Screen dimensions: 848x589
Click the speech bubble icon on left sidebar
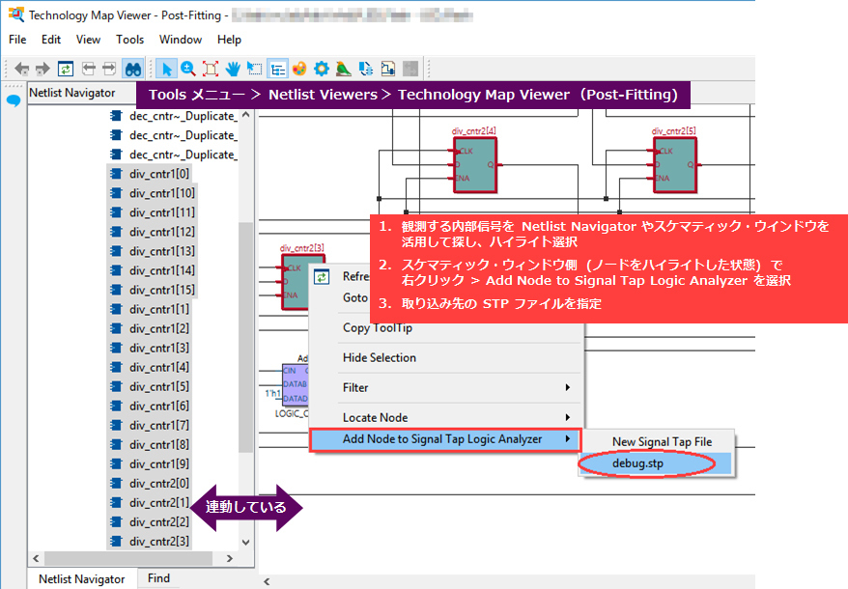click(x=14, y=100)
